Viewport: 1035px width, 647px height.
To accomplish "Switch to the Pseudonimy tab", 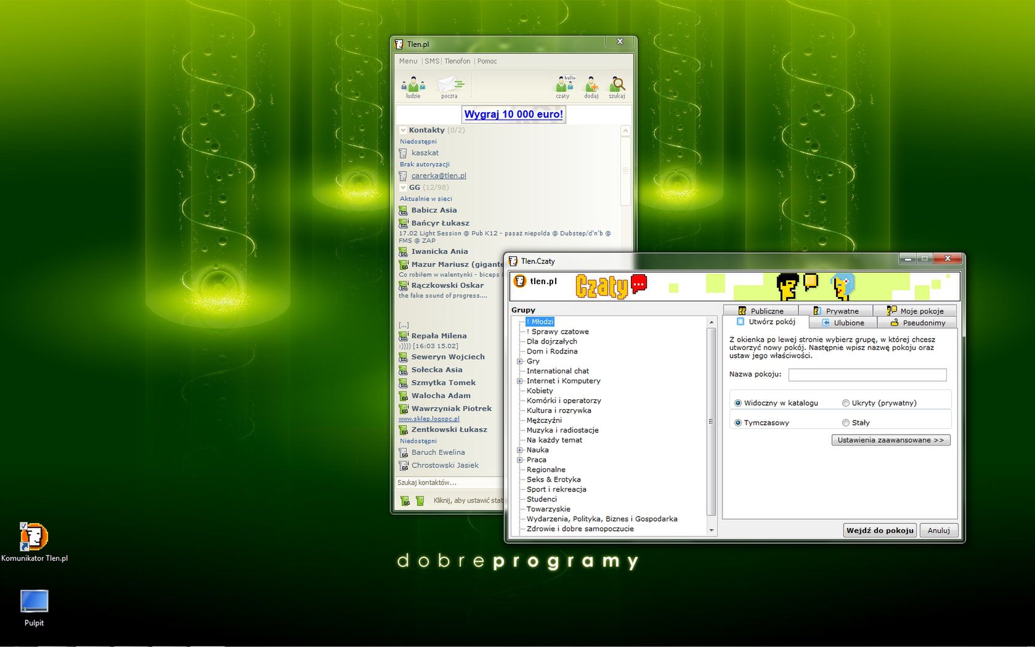I will click(x=917, y=322).
